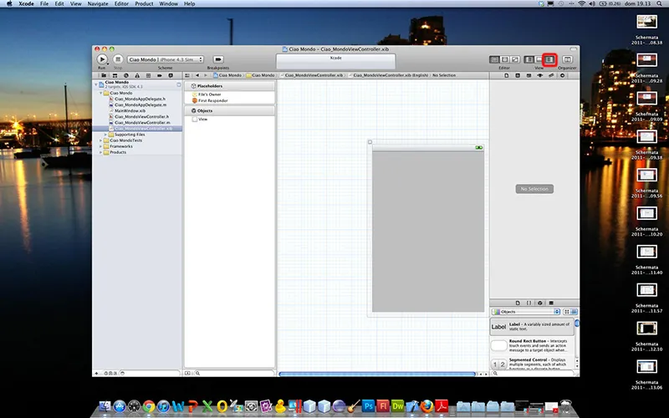Toggle the Debug area view button
This screenshot has width=669, height=418.
[539, 59]
